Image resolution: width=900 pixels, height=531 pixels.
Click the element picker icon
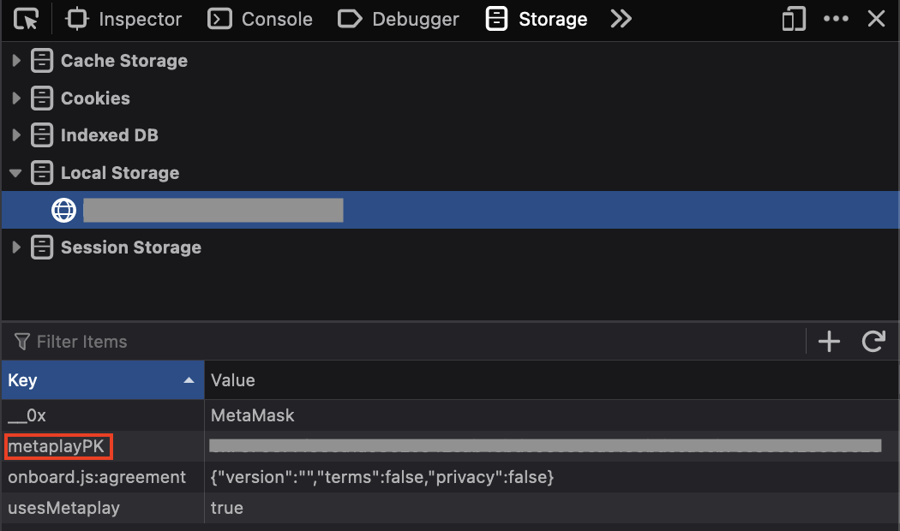point(27,19)
